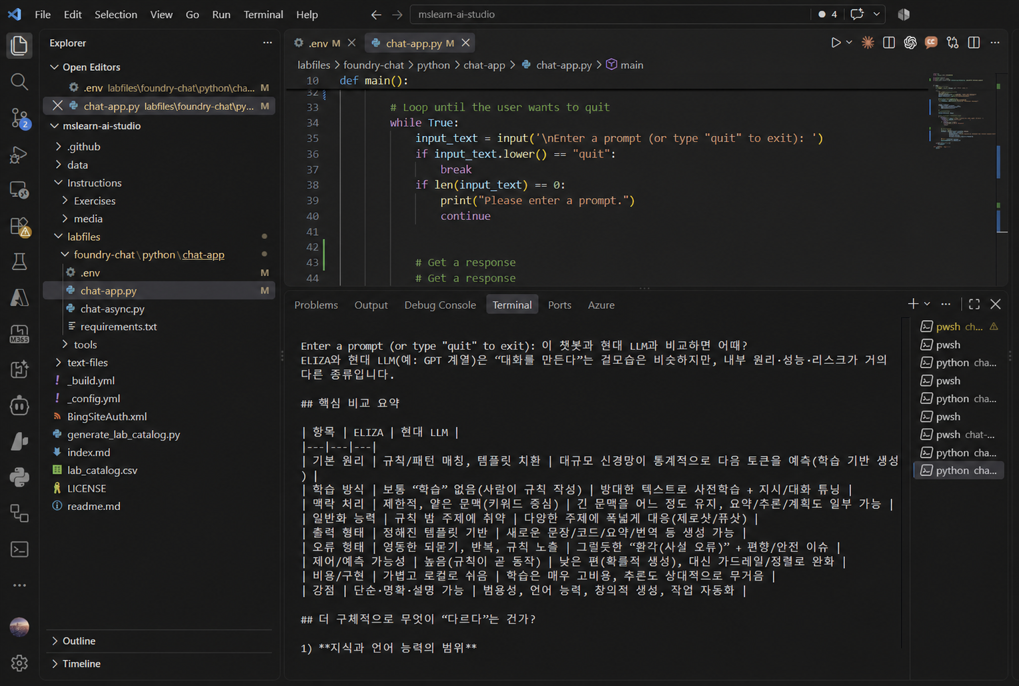Close the chat-app.py editor tab
This screenshot has width=1019, height=686.
465,43
